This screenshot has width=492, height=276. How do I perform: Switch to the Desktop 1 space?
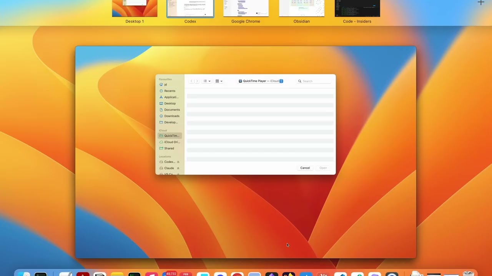135,8
